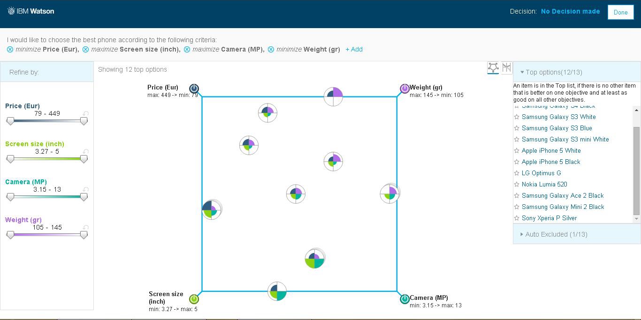This screenshot has height=320, width=641.
Task: Reset the Weight (gr) range filter
Action: (x=85, y=228)
